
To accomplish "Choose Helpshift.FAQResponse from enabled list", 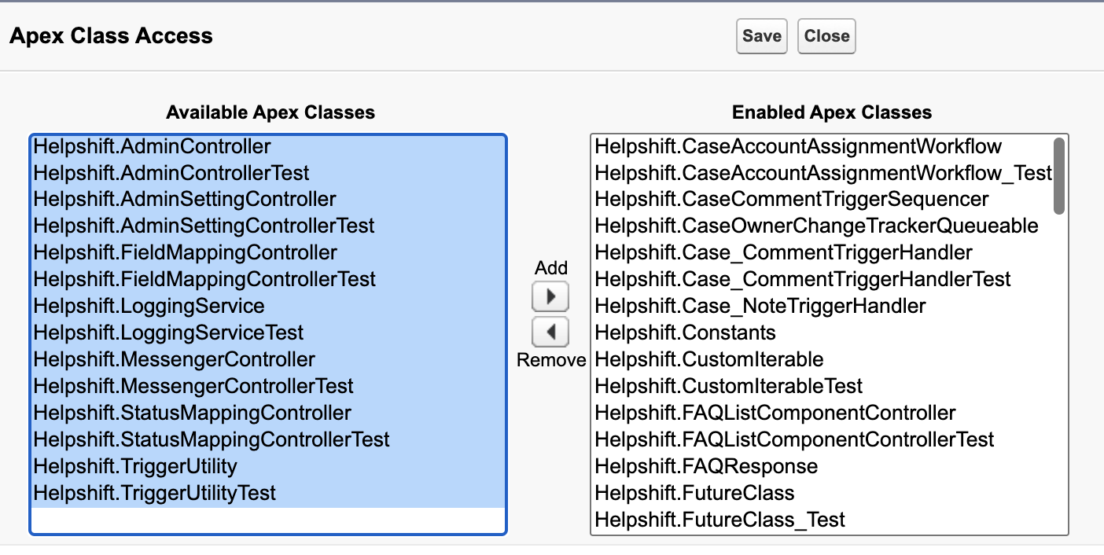I will [706, 466].
